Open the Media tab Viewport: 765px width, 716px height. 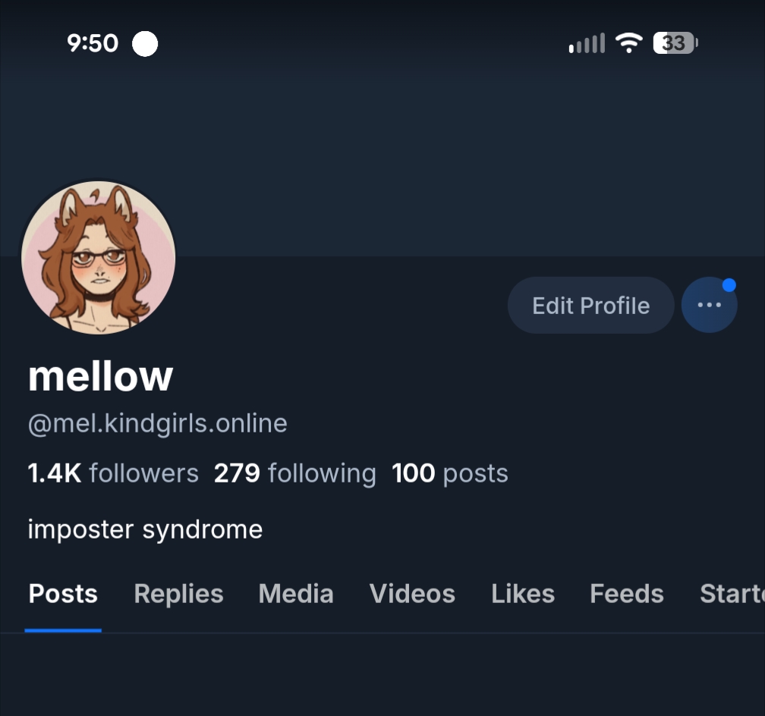click(x=296, y=594)
